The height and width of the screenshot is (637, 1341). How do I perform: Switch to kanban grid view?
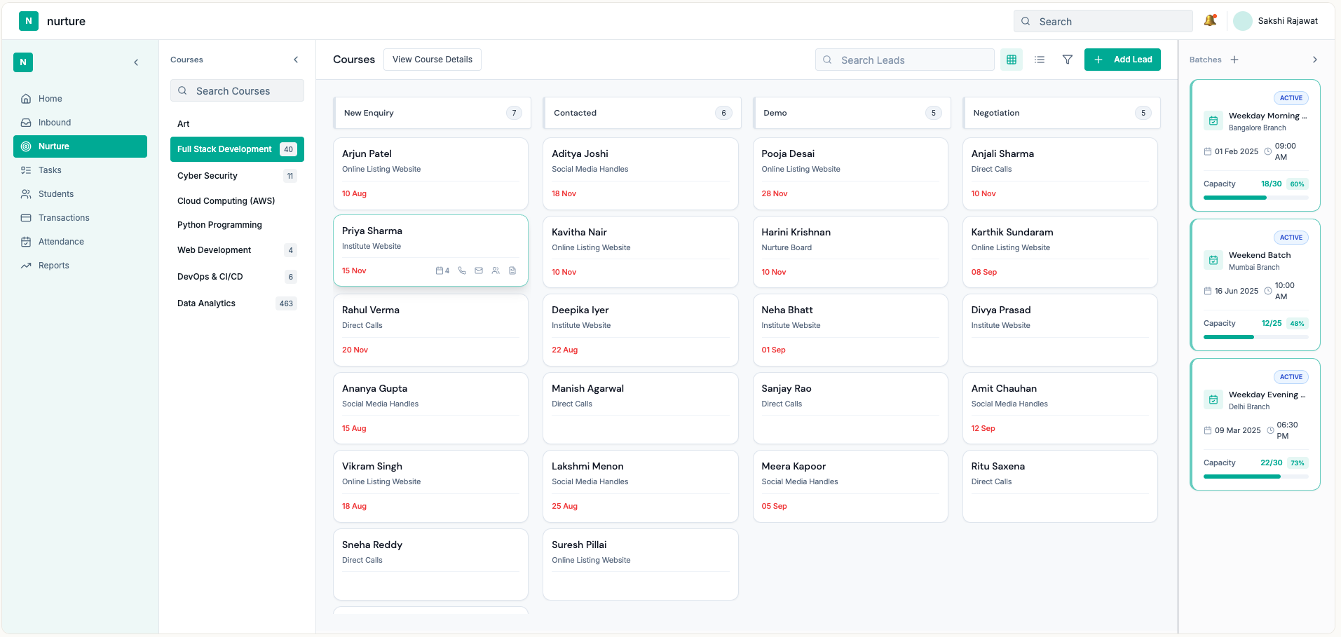(1012, 60)
